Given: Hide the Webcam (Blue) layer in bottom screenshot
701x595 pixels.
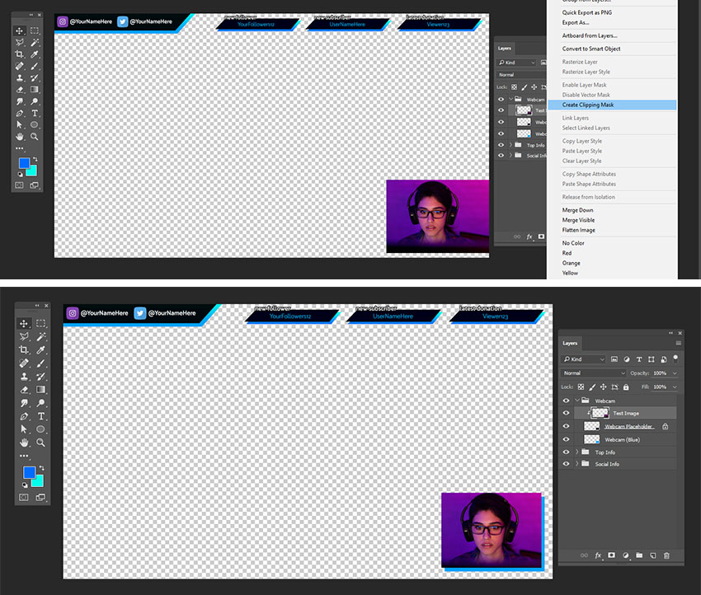Looking at the screenshot, I should 566,439.
